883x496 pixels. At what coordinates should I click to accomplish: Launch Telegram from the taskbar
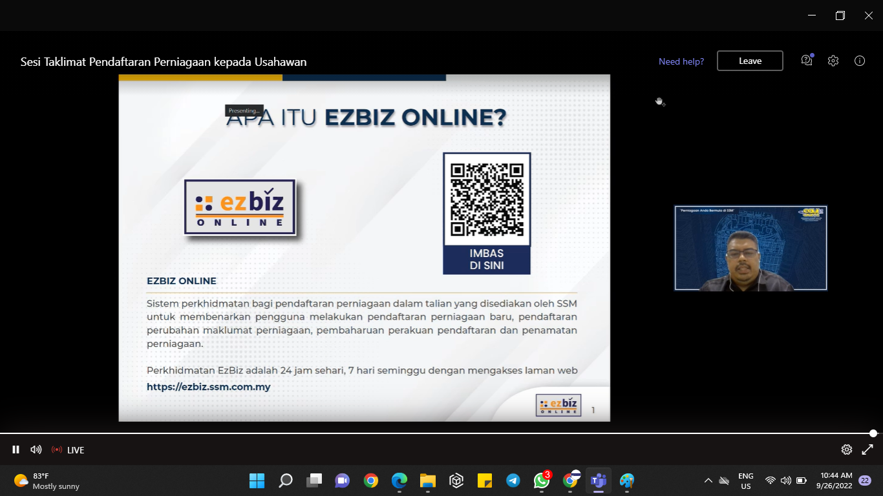tap(513, 480)
